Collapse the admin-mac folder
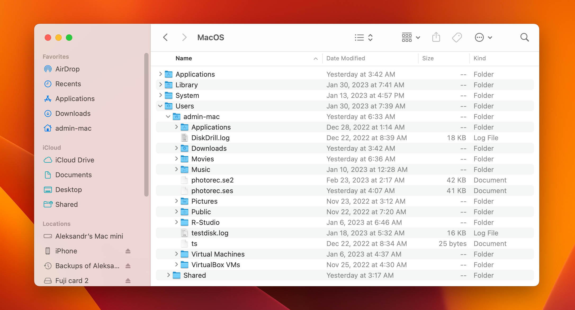Viewport: 575px width, 310px height. pyautogui.click(x=168, y=117)
